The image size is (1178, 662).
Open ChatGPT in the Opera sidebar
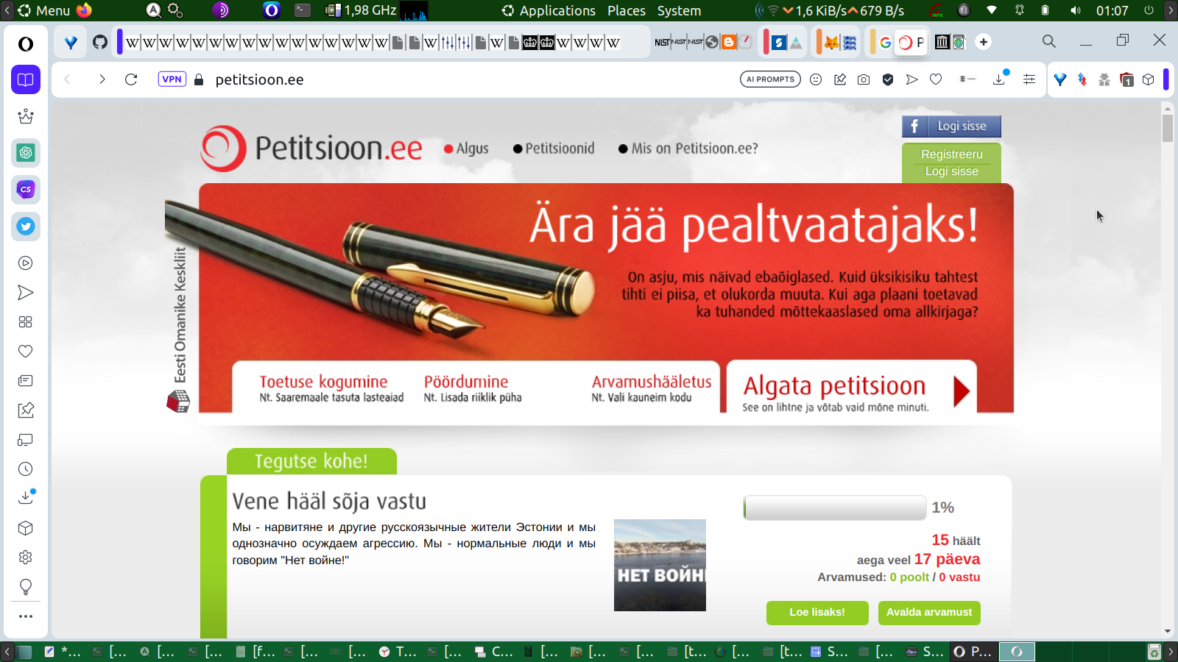[x=26, y=153]
